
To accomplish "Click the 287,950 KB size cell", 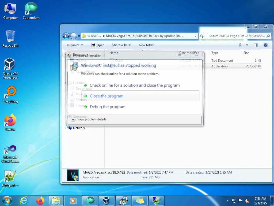I will click(253, 66).
